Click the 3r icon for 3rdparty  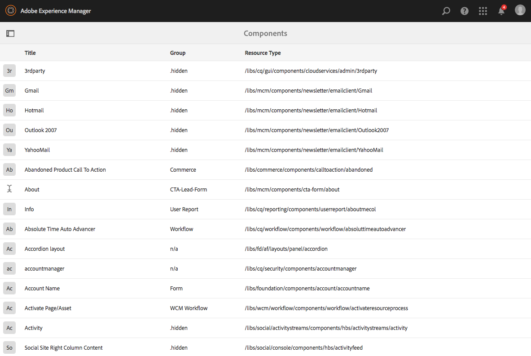[9, 71]
